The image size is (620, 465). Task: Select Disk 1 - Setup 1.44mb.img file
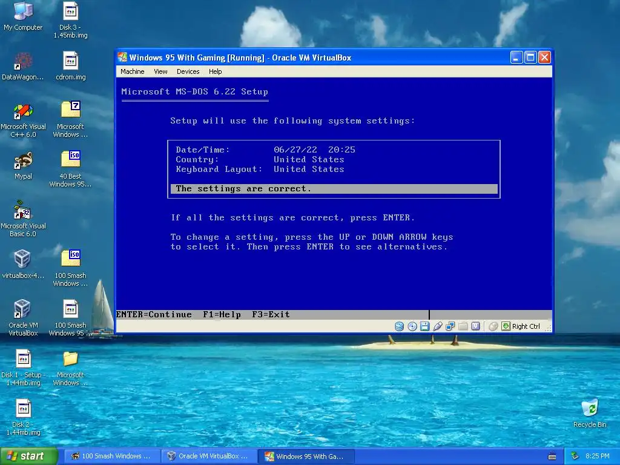pyautogui.click(x=23, y=368)
